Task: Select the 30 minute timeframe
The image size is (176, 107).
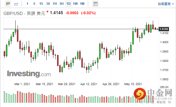Action: point(48,4)
